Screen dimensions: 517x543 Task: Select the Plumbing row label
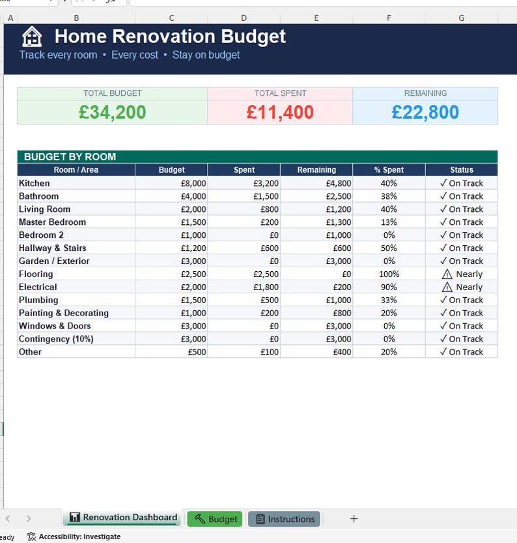click(x=76, y=300)
